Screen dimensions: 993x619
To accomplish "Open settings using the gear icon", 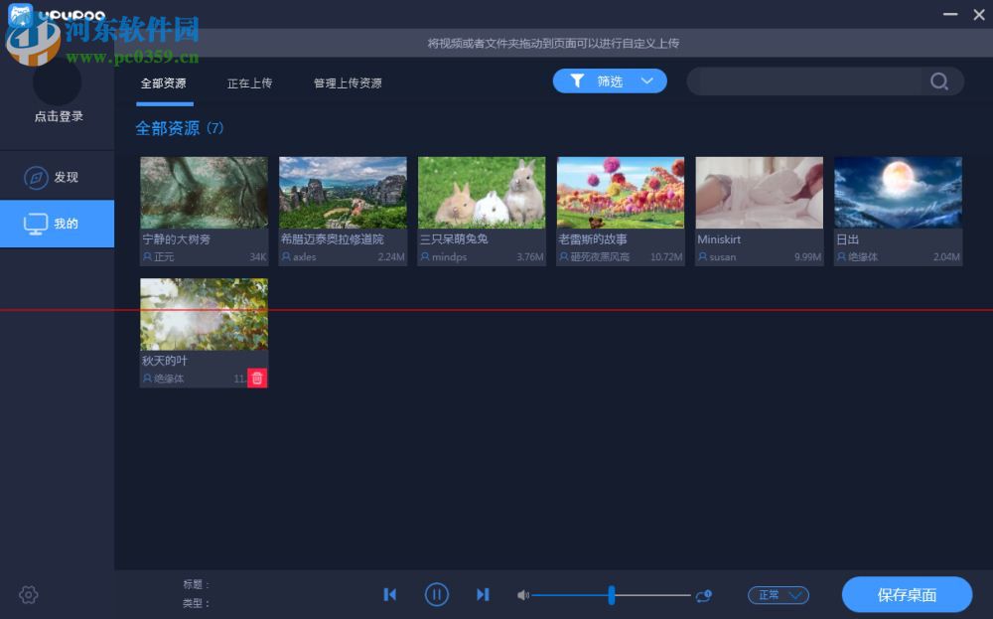I will point(28,594).
